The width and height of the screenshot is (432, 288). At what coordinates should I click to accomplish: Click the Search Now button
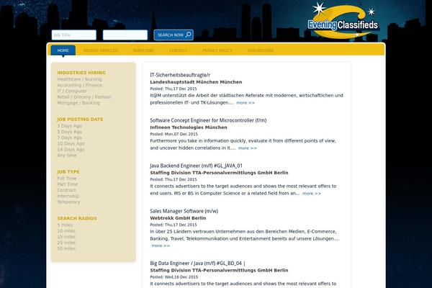click(x=174, y=35)
